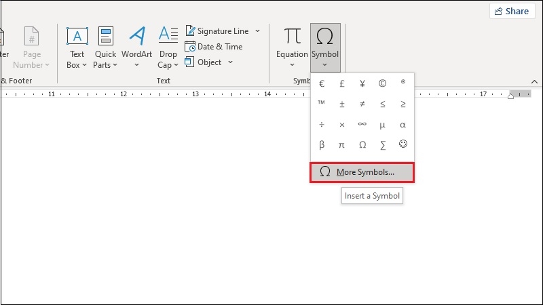Insert the Registered trademark symbol
The height and width of the screenshot is (305, 543).
(402, 82)
